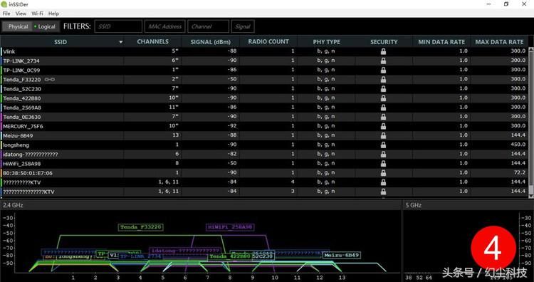Click the link icon beside Tenda_F33220
This screenshot has width=534, height=282.
tap(49, 79)
